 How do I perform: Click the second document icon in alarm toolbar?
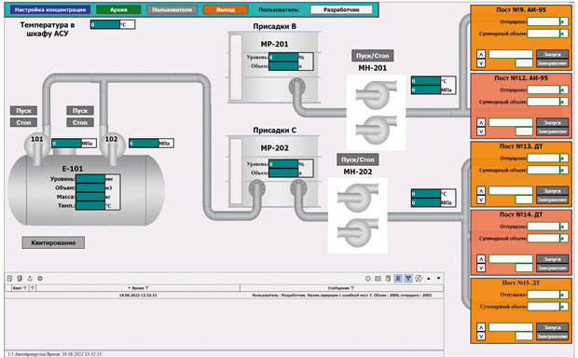(x=20, y=279)
